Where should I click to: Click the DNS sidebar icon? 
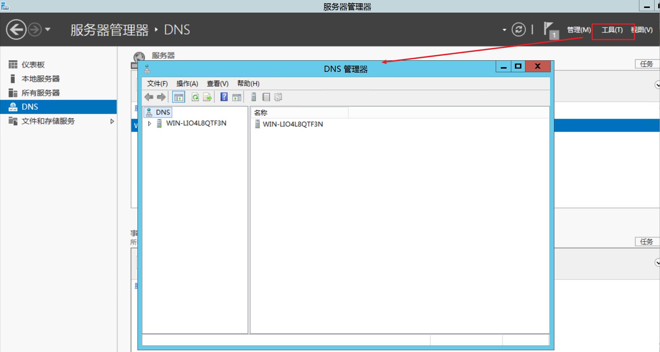pyautogui.click(x=13, y=107)
